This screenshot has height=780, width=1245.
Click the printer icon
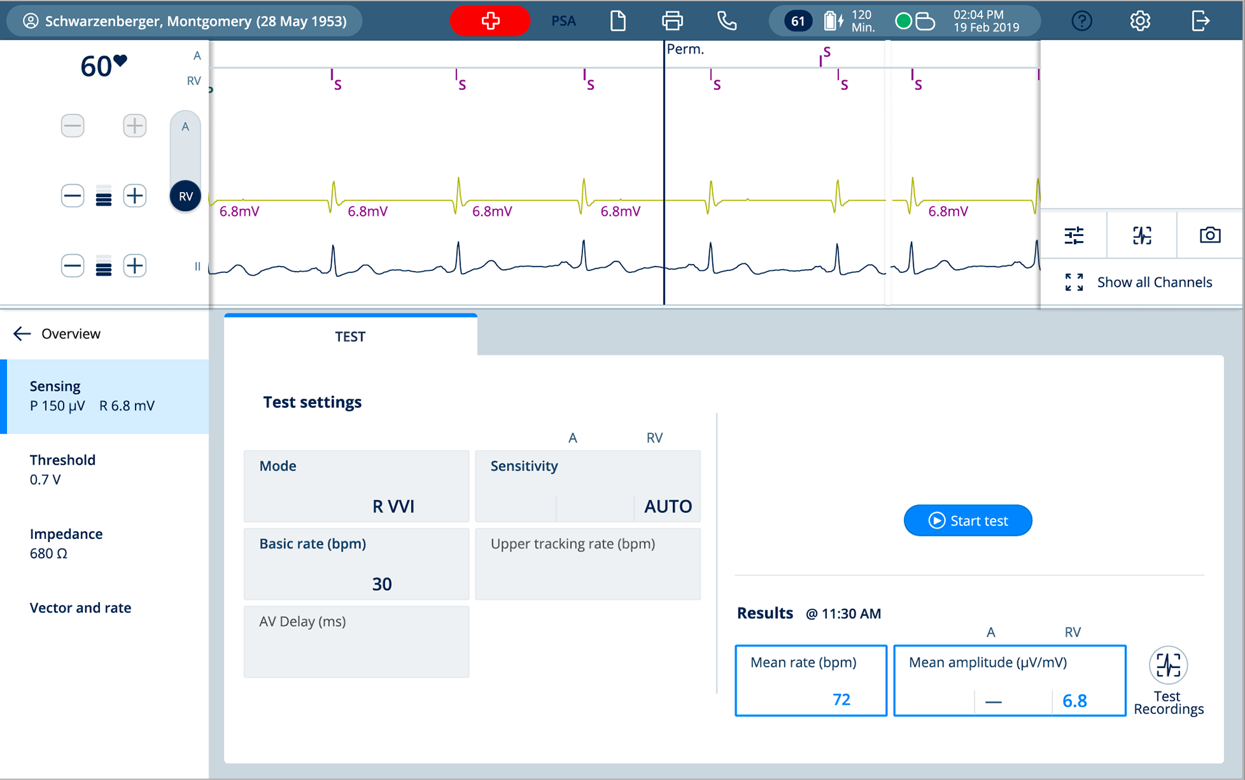tap(672, 21)
